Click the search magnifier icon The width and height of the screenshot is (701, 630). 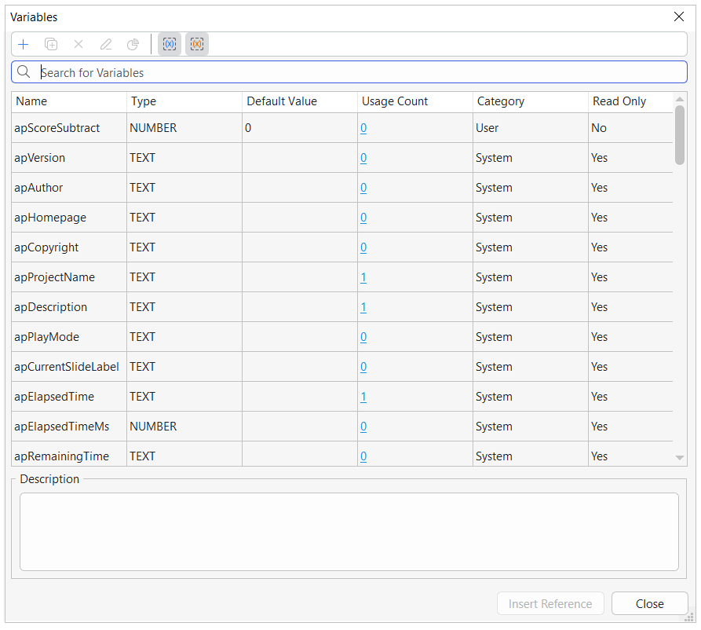pyautogui.click(x=24, y=71)
